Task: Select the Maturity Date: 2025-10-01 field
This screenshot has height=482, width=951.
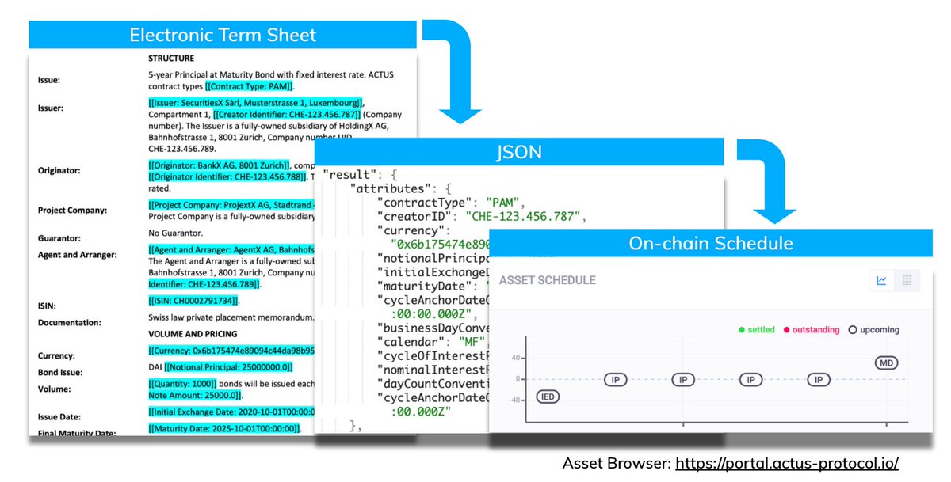Action: point(224,428)
